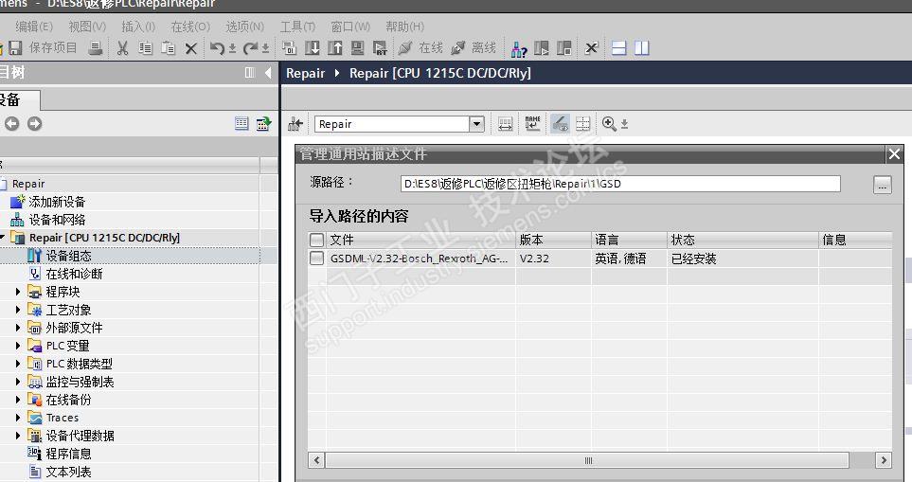Image resolution: width=912 pixels, height=482 pixels.
Task: Open the 选项(N) menu
Action: point(245,27)
